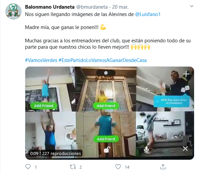Open Balonmano Urdaneta profile avatar
Image resolution: width=199 pixels, height=173 pixels.
click(13, 11)
